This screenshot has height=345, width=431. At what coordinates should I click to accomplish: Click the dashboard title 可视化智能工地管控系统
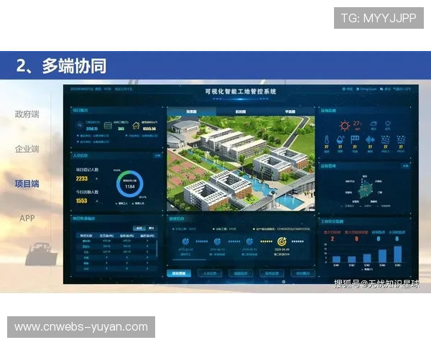241,91
